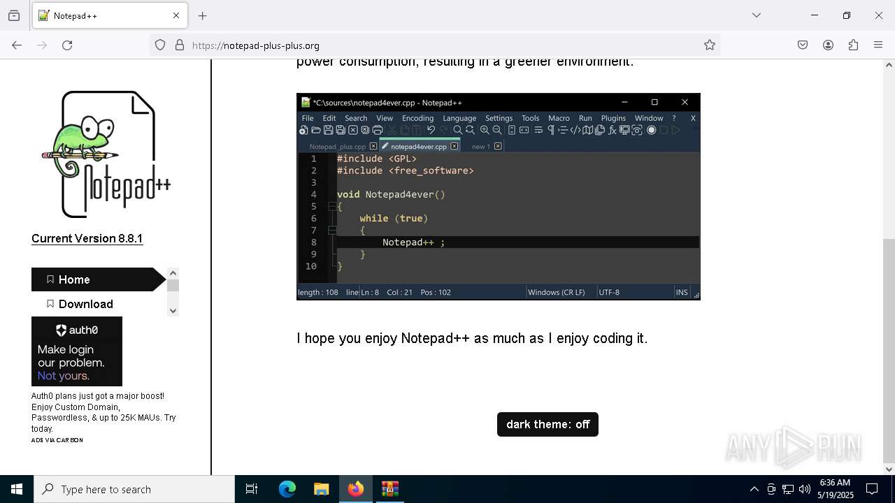Open the clock showing 6:36 AM
895x503 pixels.
tap(836, 489)
